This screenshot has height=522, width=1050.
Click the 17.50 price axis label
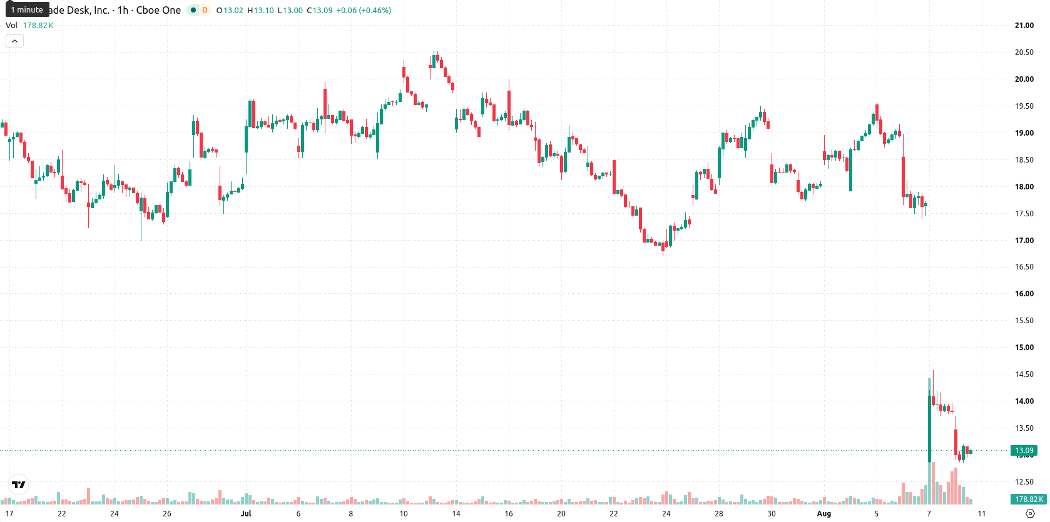[1024, 214]
